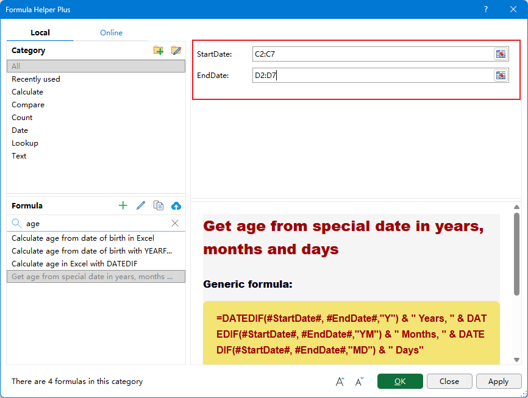Select the Lookup category
The height and width of the screenshot is (398, 528).
point(96,143)
